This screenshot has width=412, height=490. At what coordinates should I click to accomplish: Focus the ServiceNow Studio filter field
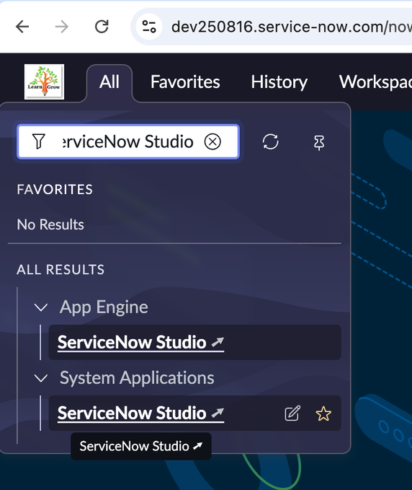tap(128, 141)
